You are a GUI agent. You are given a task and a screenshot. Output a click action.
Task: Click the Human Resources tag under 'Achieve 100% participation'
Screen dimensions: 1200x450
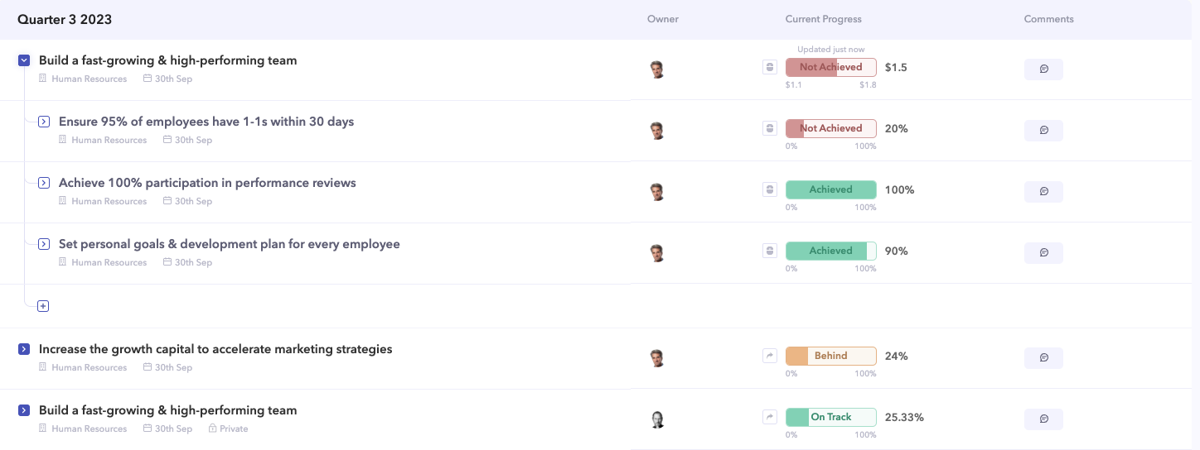(x=109, y=201)
